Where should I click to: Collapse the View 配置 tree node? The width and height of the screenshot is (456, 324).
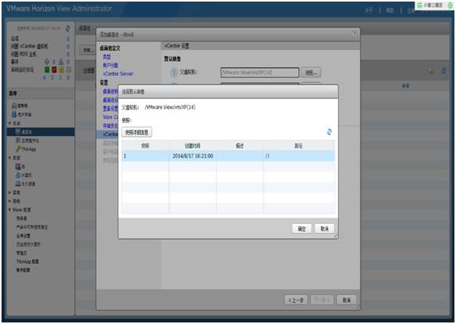click(9, 210)
